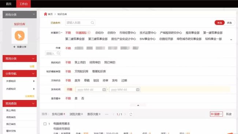Image resolution: width=238 pixels, height=134 pixels.
Task: Click the 新建 button
Action: tap(229, 114)
